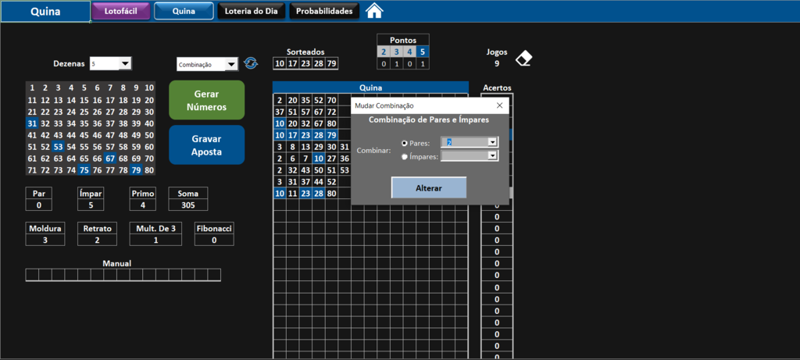This screenshot has height=360, width=800.
Task: Click the first Manual entry cell
Action: click(32, 275)
